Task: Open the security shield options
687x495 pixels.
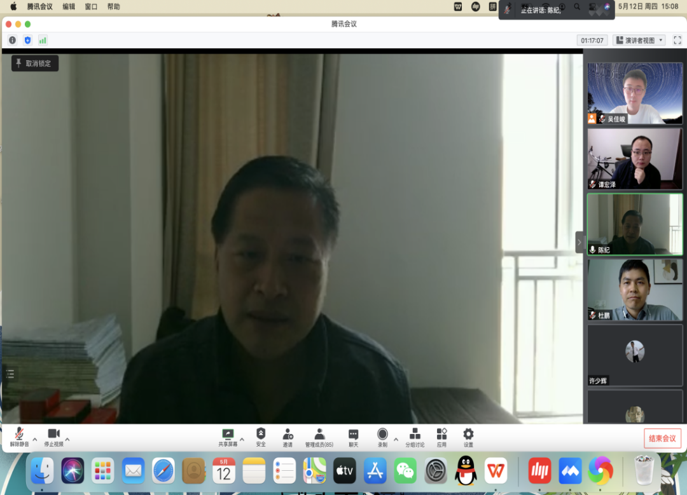Action: tap(261, 435)
